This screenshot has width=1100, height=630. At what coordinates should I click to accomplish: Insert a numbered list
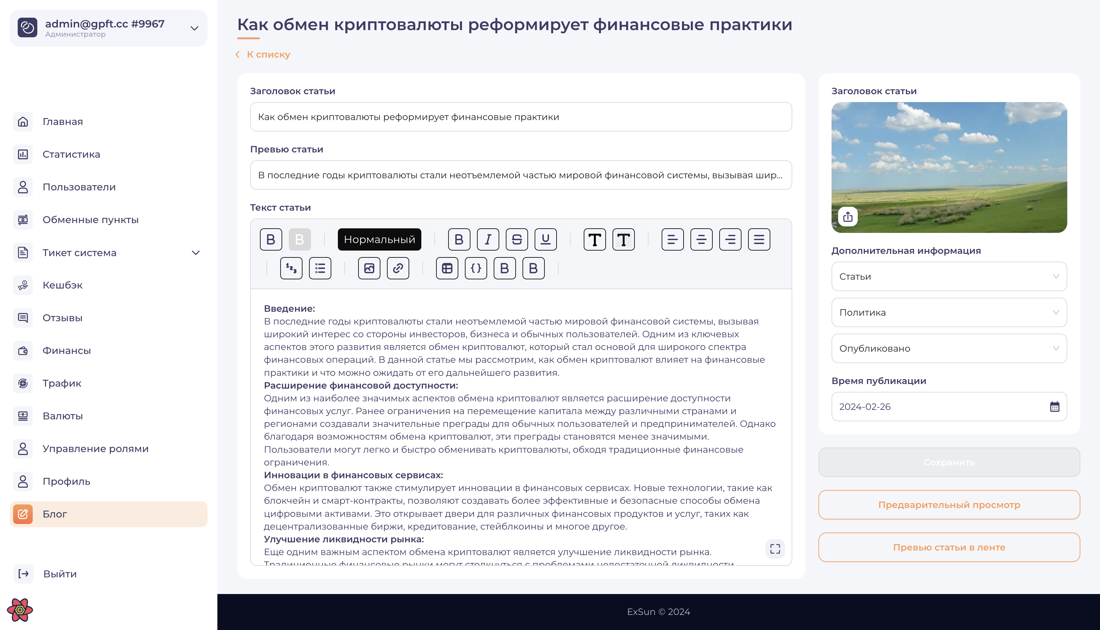[x=291, y=268]
